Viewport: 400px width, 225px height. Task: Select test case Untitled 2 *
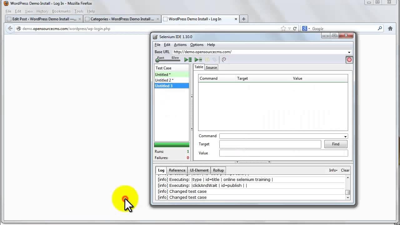[x=172, y=80]
